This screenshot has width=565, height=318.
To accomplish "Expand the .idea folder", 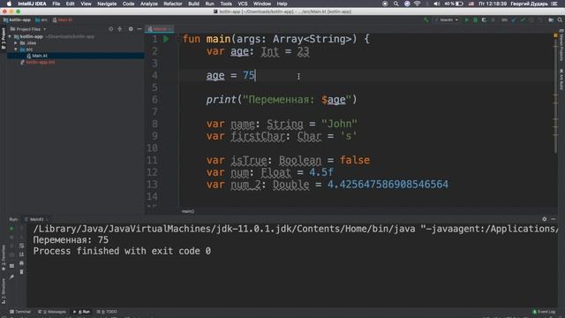I will point(16,43).
